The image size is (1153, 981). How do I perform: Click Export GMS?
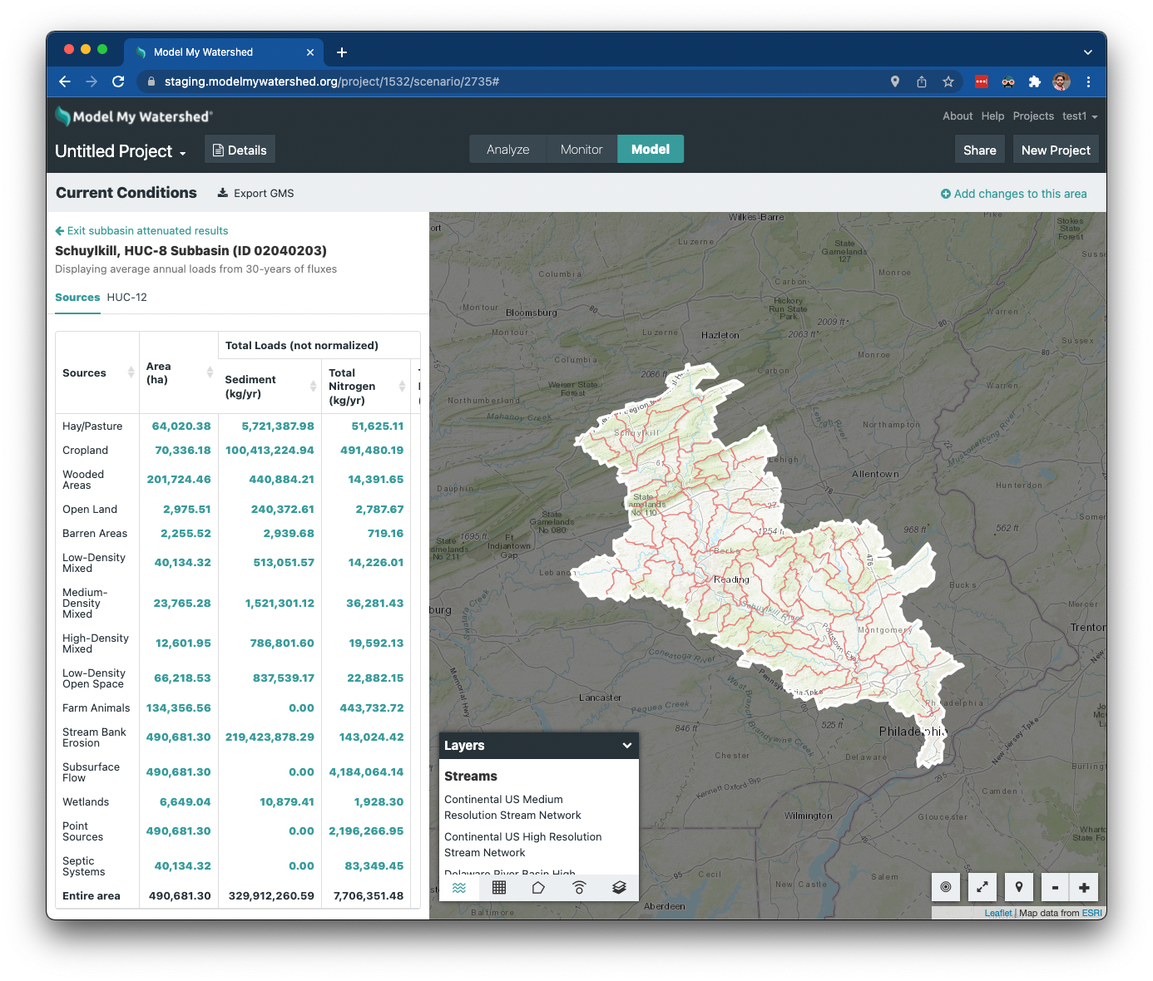point(256,193)
